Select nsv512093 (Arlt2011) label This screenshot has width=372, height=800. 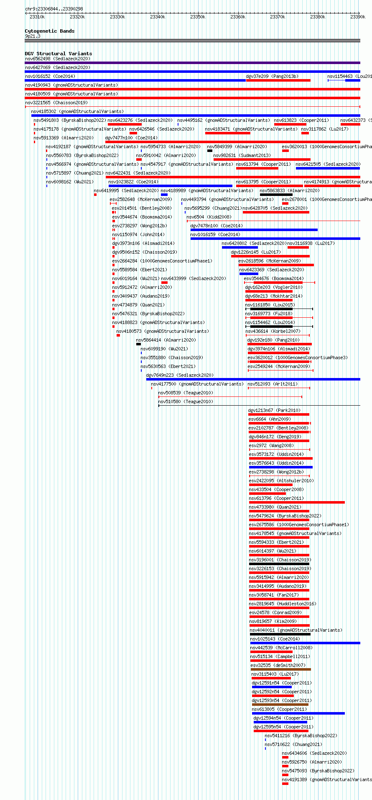[x=273, y=384]
